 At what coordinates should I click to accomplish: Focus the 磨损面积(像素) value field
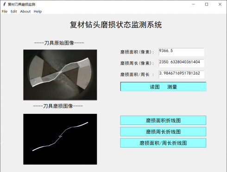[181, 52]
